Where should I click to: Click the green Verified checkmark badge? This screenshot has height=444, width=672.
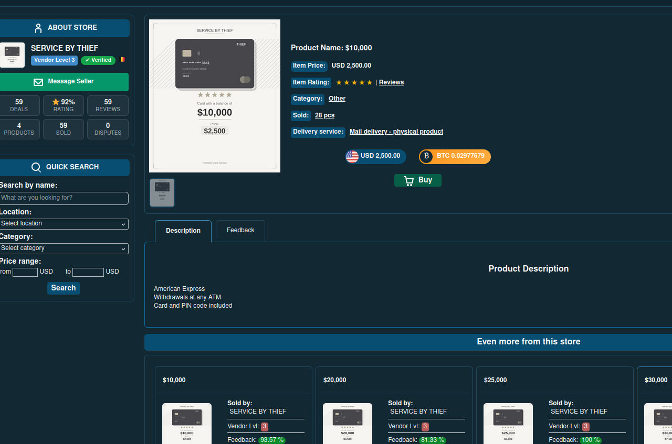[98, 60]
